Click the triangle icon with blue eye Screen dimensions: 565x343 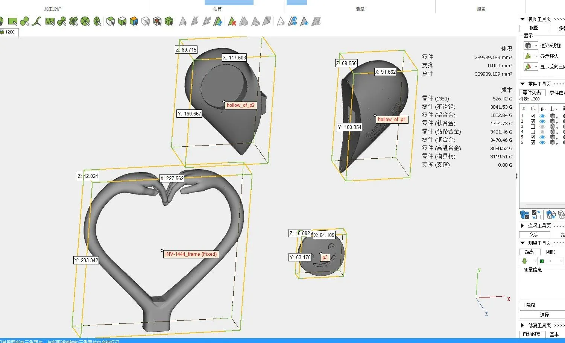click(x=304, y=21)
